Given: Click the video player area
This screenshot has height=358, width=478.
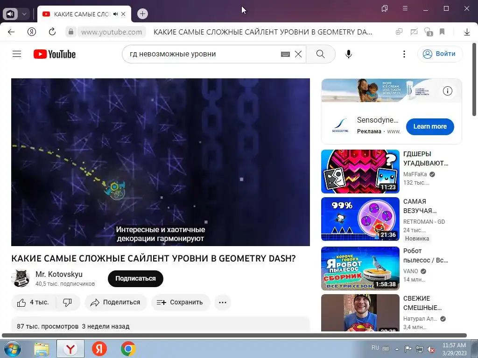Looking at the screenshot, I should coord(161,162).
